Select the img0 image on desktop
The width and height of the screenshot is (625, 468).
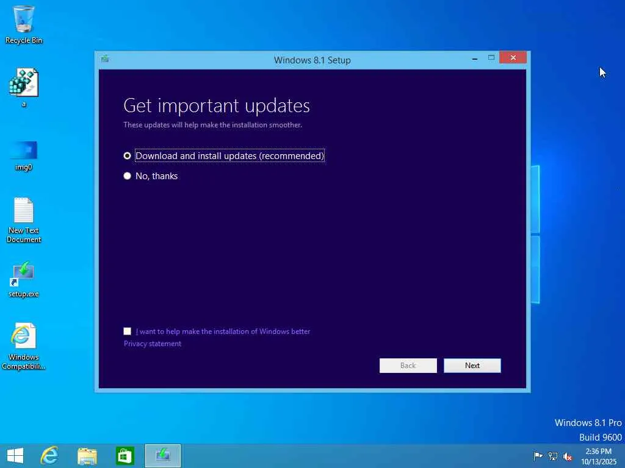(x=24, y=155)
